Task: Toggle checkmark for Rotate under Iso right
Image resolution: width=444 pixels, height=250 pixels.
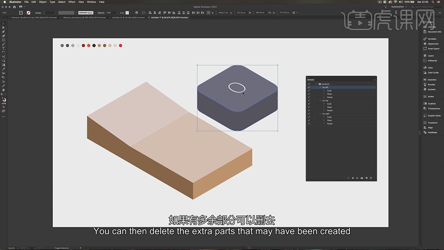Action: [x=309, y=123]
